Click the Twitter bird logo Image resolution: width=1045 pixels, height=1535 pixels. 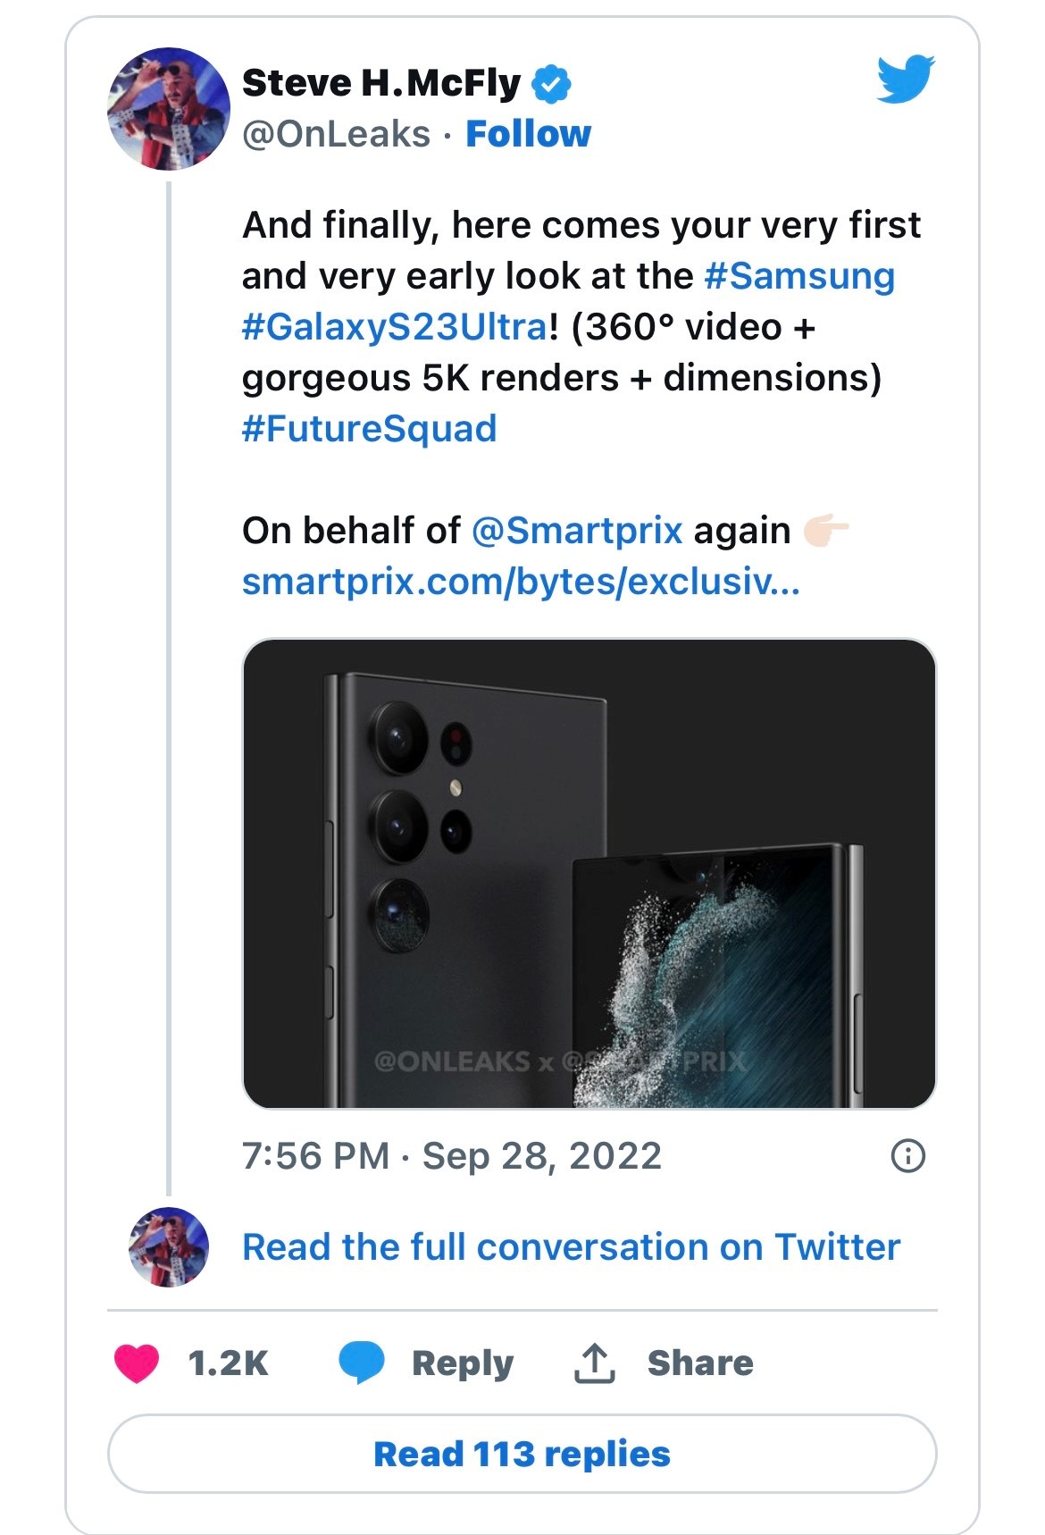(905, 79)
